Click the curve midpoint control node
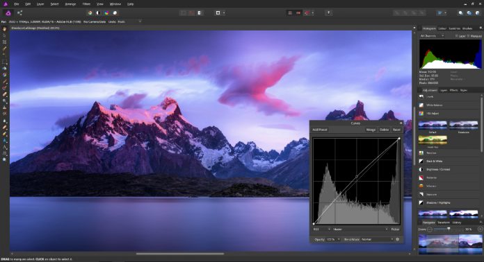 tap(357, 177)
